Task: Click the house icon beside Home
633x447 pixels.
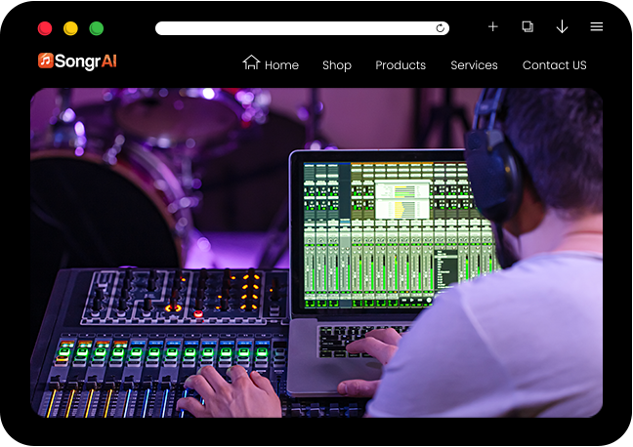Action: pos(251,63)
